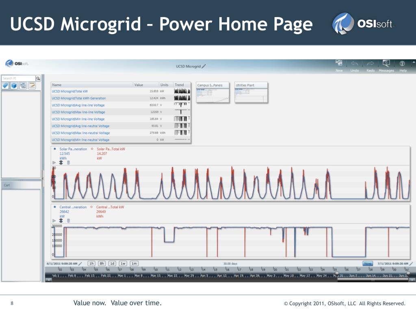Viewport: 416px width, 312px height.
Task: Click the Mar 15 marker on the overview timeline
Action: pos(156,275)
